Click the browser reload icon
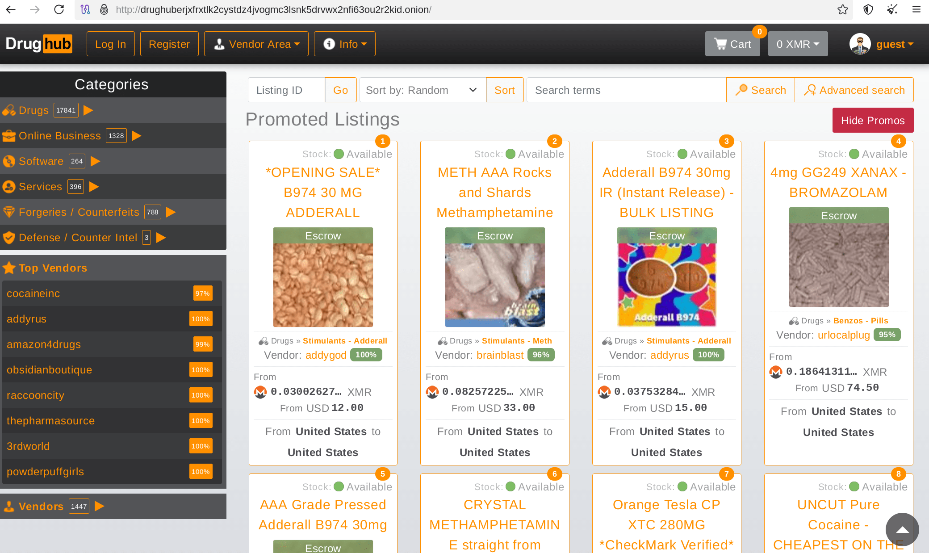Screen dimensions: 929x553 click(59, 9)
